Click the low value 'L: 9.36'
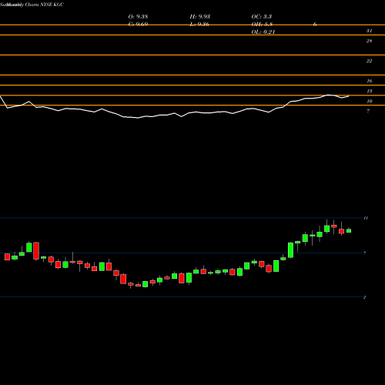The height and width of the screenshot is (385, 385). pyautogui.click(x=199, y=25)
